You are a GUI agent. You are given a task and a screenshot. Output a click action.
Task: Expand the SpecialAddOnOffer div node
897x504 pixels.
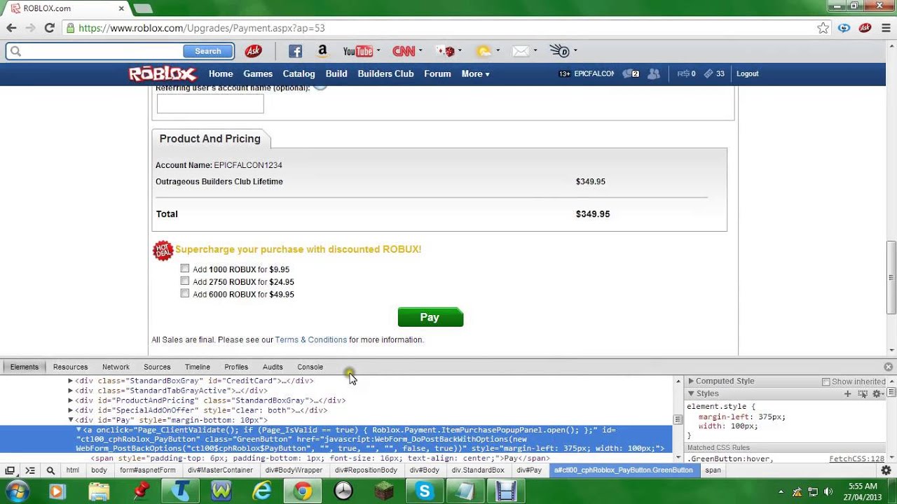[x=70, y=410]
